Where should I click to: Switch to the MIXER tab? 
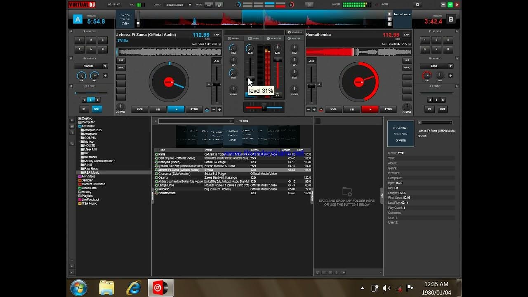pos(233,38)
